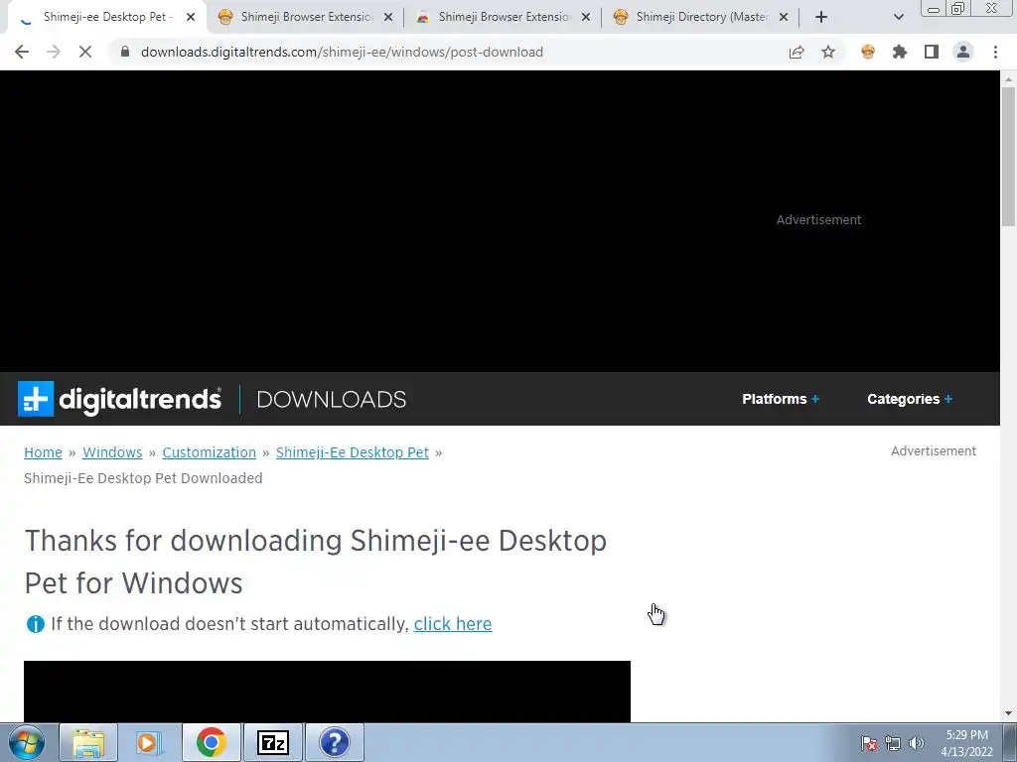Close the third Shimeji Browser Extension tab
Screen dimensions: 1017x762
coord(586,18)
